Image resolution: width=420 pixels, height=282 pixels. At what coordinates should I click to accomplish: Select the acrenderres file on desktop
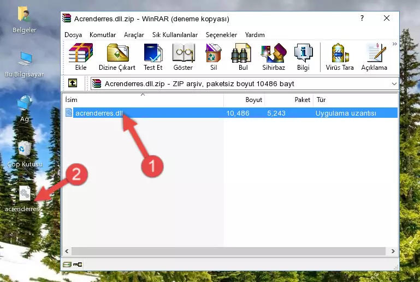pos(23,199)
